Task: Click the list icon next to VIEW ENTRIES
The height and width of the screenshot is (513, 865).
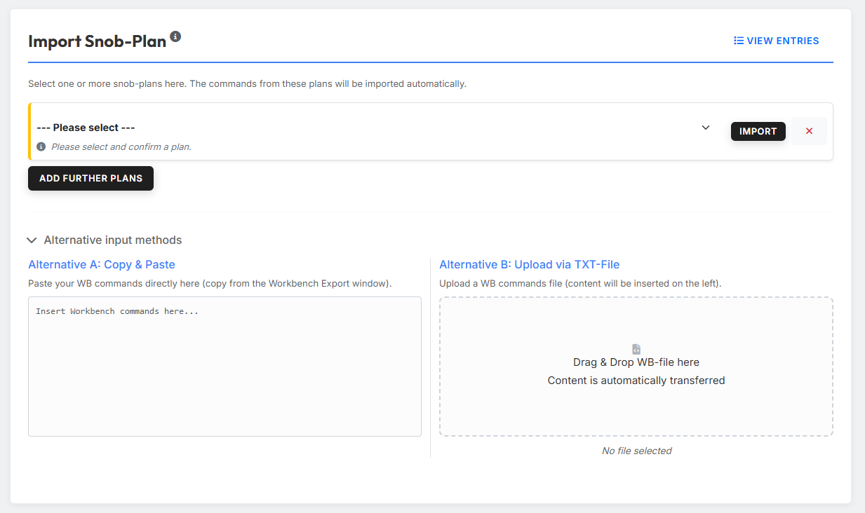Action: [x=739, y=41]
